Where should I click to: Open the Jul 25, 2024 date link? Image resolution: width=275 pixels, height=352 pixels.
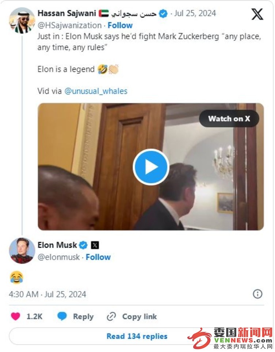(x=195, y=13)
